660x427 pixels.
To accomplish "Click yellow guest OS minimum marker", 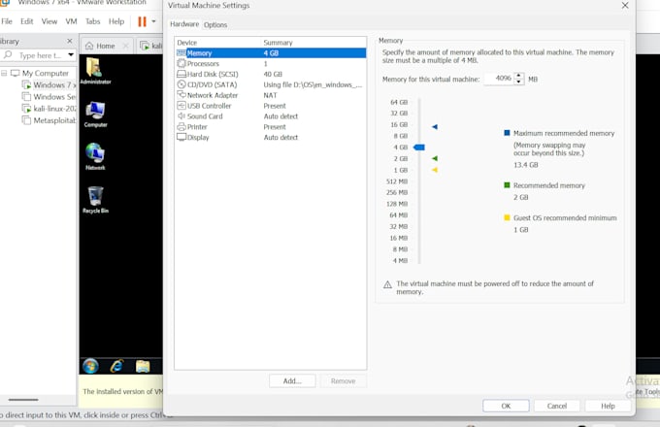I will [x=435, y=170].
